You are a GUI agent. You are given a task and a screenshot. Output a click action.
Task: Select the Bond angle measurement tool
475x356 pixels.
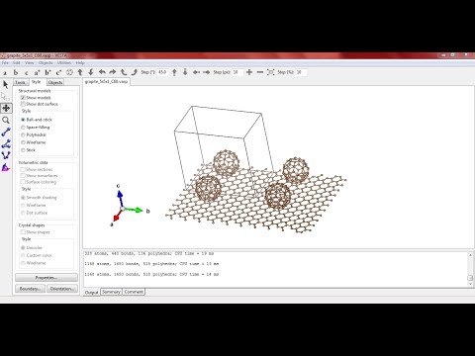tap(6, 143)
